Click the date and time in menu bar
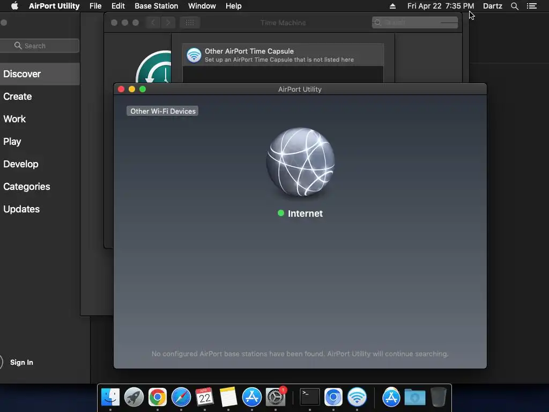The image size is (549, 412). pos(441,6)
